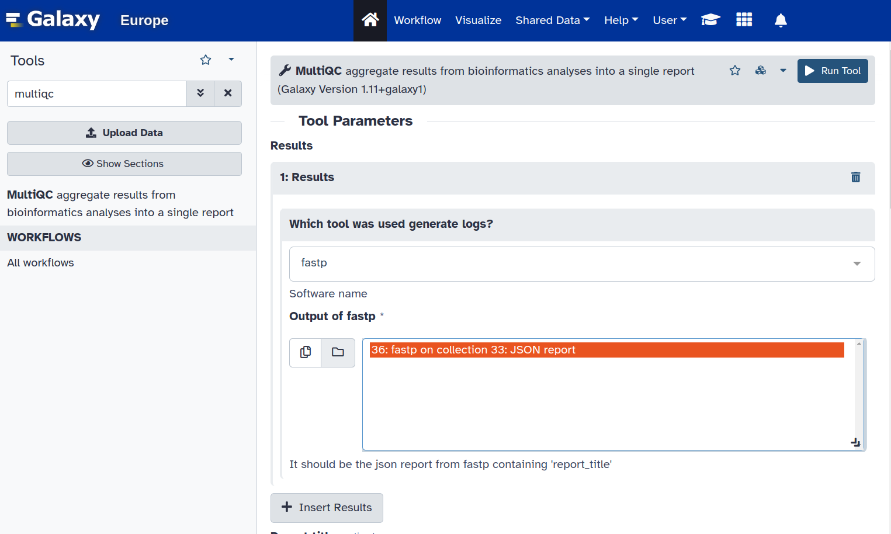891x534 pixels.
Task: Go to Galaxy home via house icon
Action: pyautogui.click(x=370, y=20)
